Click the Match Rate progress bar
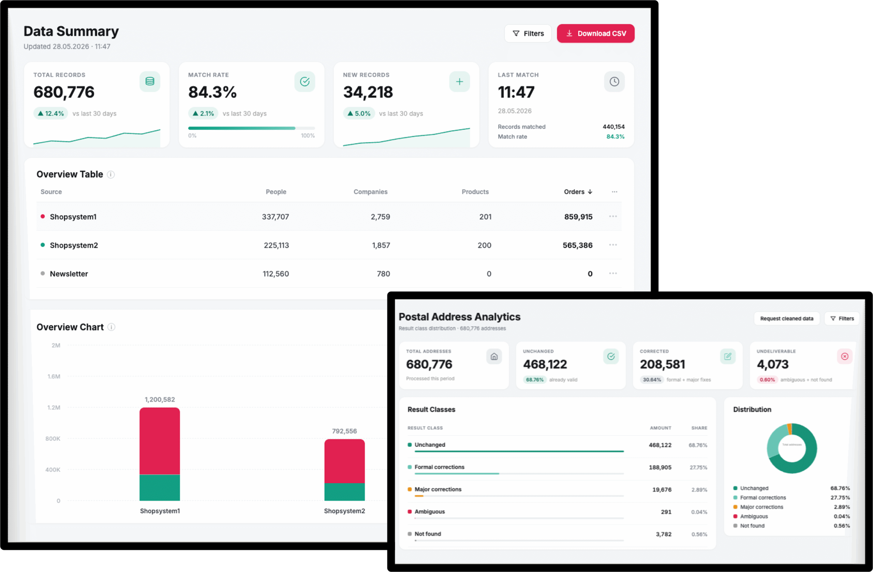 [x=251, y=128]
